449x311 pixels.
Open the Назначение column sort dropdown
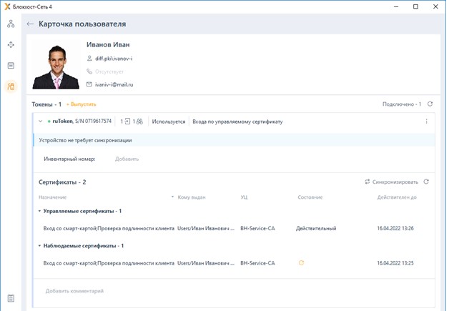(172, 197)
